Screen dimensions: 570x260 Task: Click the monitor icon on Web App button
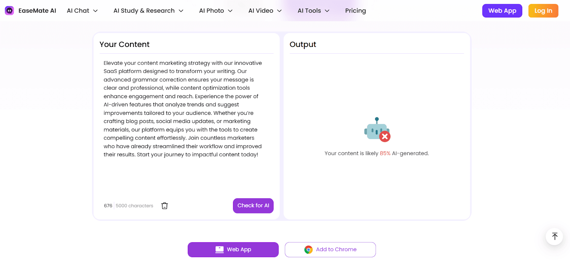click(218, 249)
